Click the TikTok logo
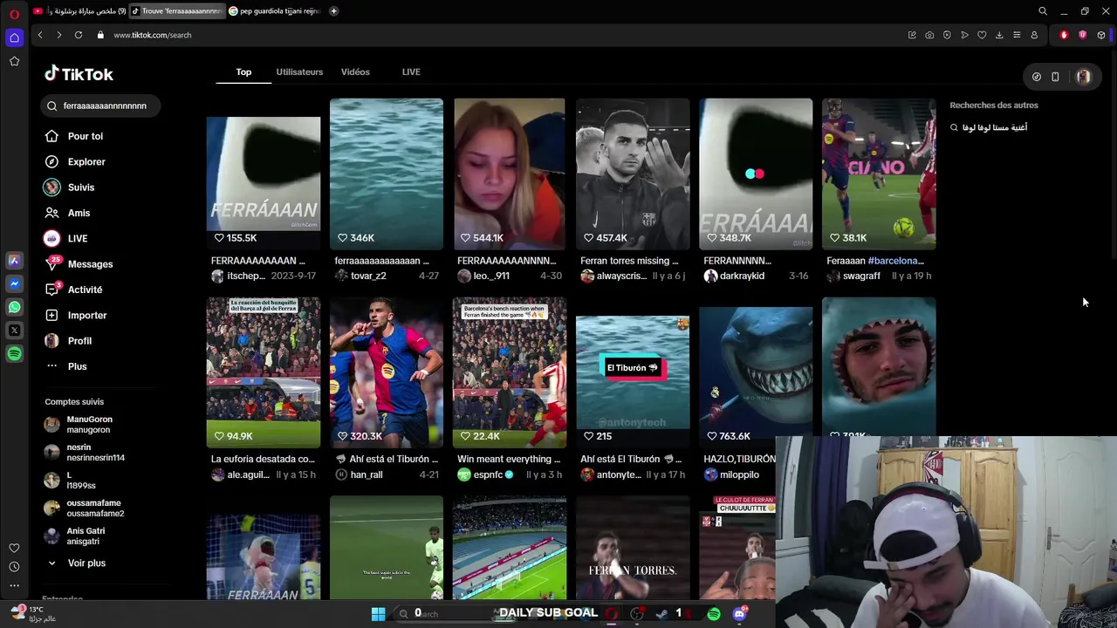This screenshot has width=1117, height=628. [x=79, y=74]
